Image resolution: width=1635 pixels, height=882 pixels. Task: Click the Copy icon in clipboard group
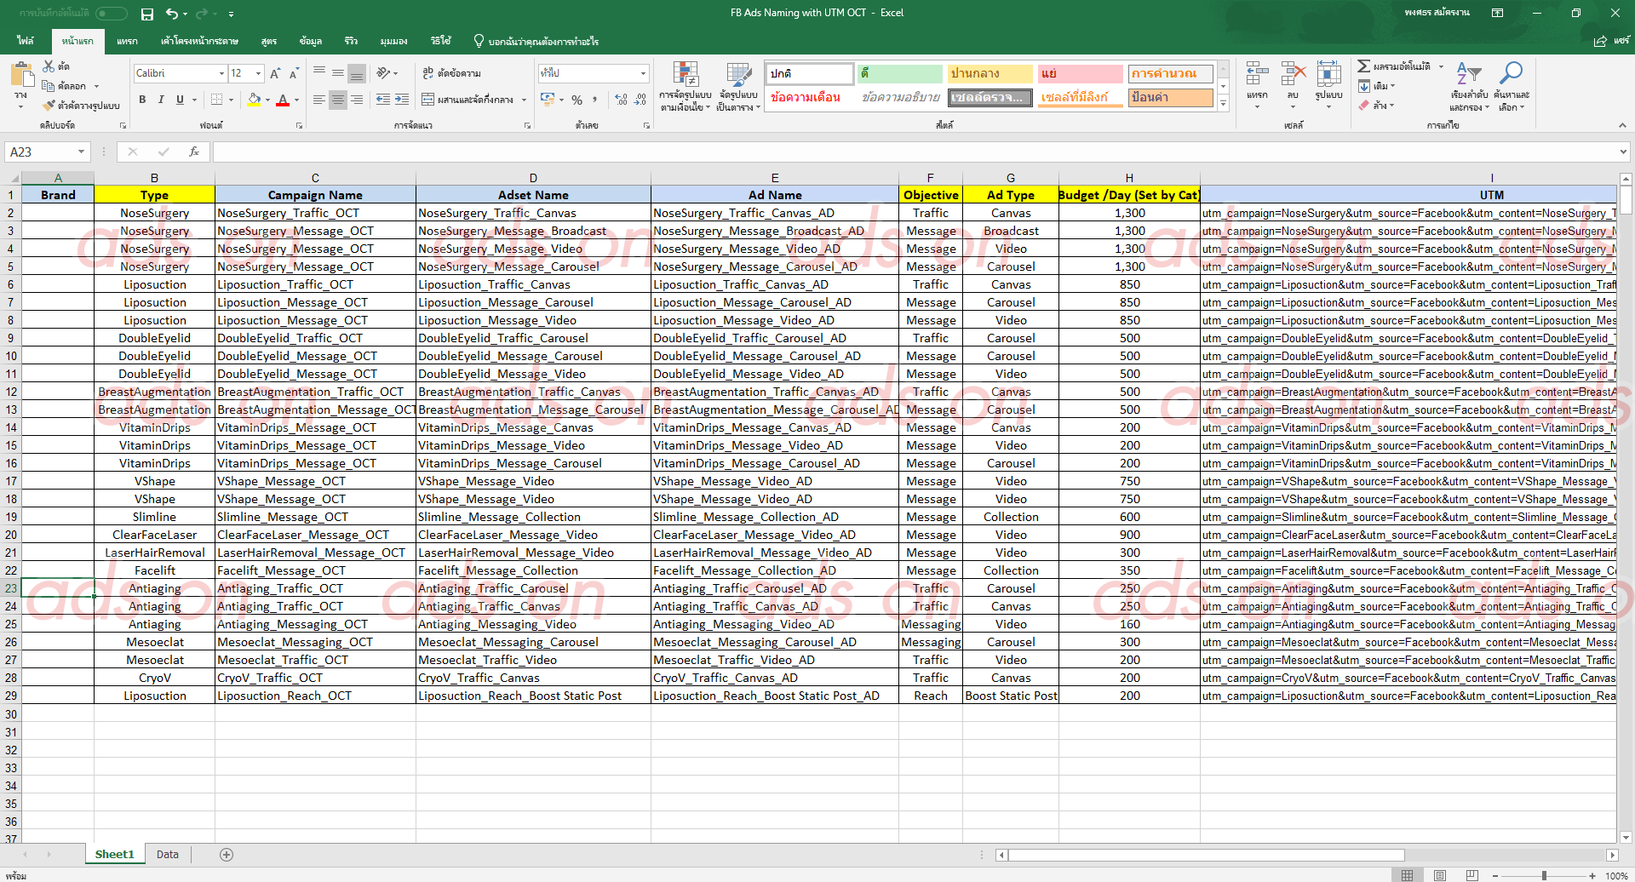click(49, 86)
